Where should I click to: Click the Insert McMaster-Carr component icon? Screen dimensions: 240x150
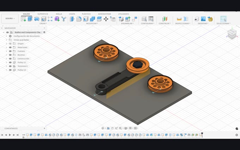pyautogui.click(x=210, y=19)
